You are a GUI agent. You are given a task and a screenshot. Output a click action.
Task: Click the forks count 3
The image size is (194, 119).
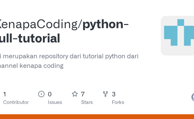(114, 94)
